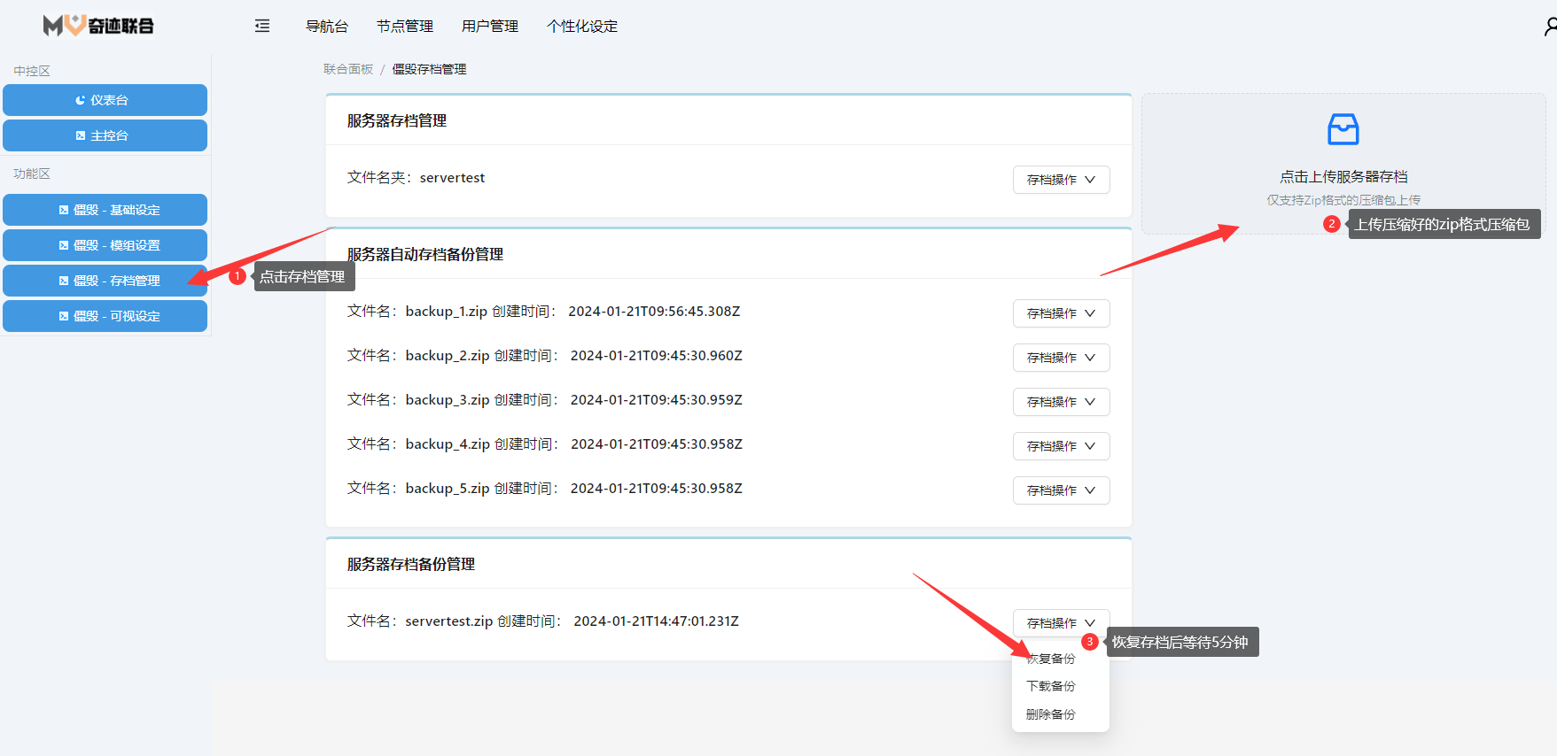1557x756 pixels.
Task: Click the servertest.zip file name text
Action: 448,621
